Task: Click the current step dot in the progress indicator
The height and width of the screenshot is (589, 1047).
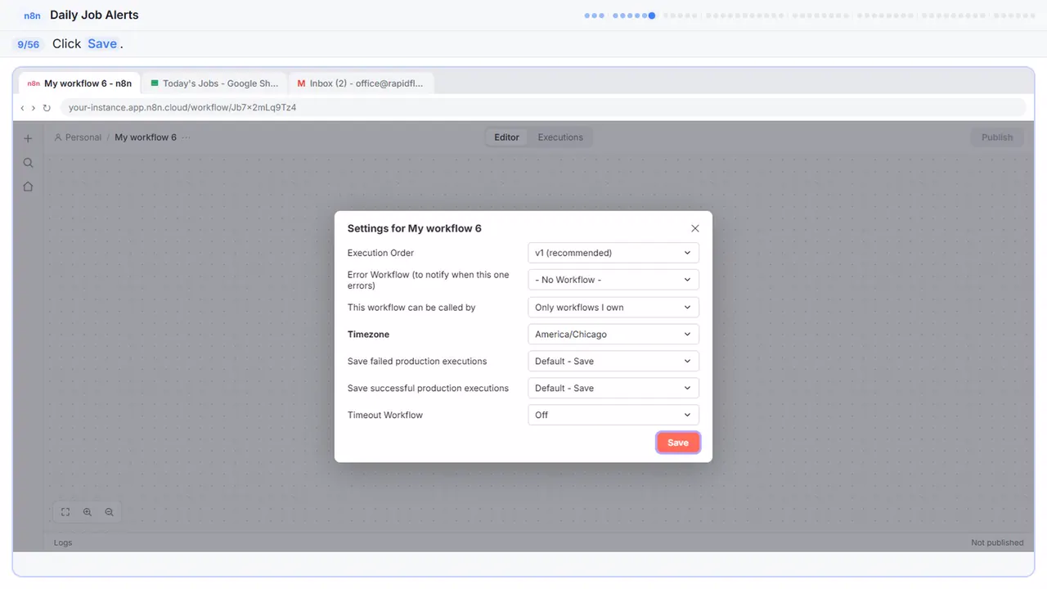Action: [652, 16]
